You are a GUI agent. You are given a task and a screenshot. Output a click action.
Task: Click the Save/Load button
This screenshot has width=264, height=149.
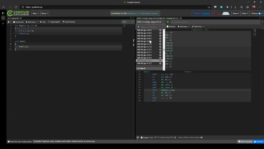click(x=18, y=22)
